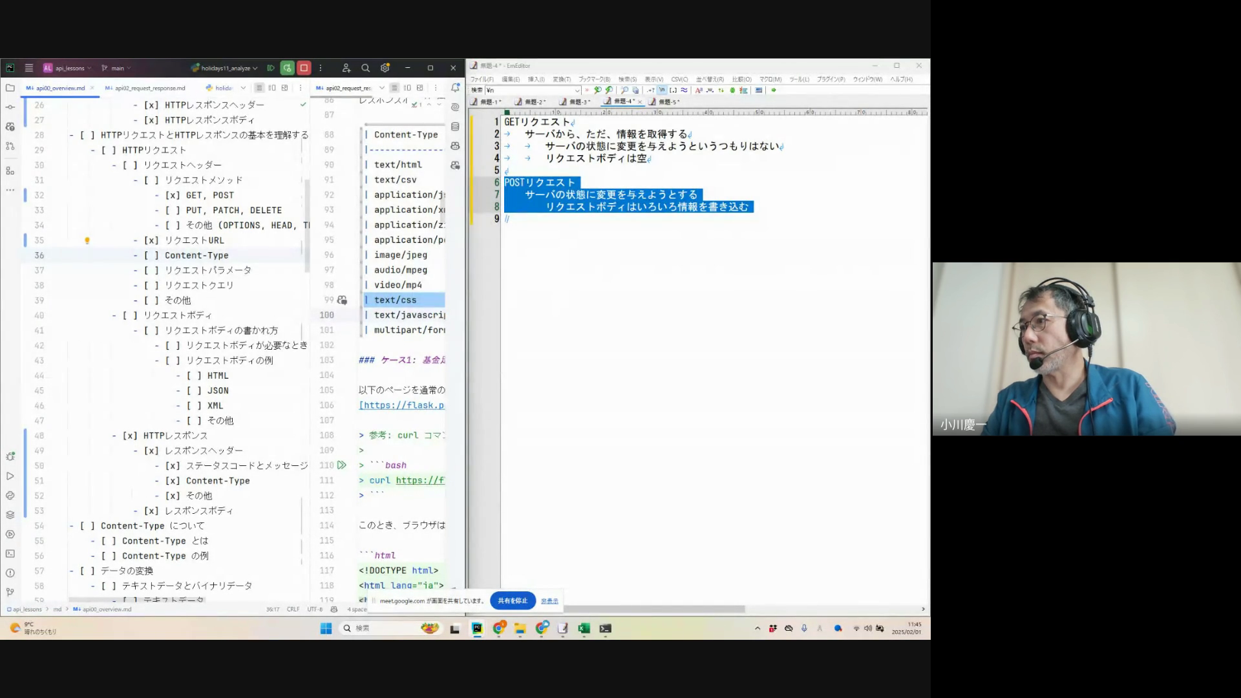1241x698 pixels.
Task: Click the red Stop button in PyCharm
Action: point(304,68)
